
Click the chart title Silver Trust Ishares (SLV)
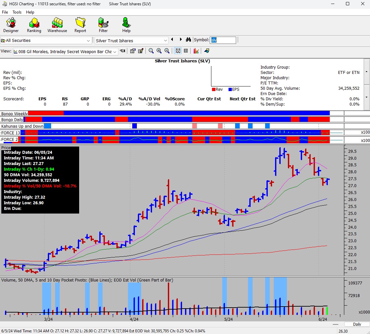tap(182, 61)
